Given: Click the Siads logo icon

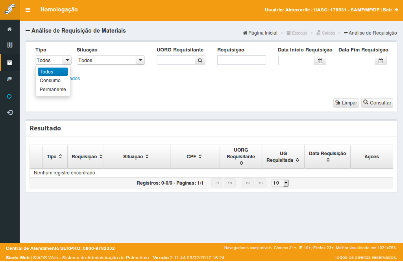Looking at the screenshot, I should coord(10,9).
